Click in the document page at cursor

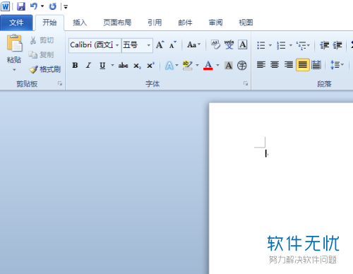(x=266, y=153)
